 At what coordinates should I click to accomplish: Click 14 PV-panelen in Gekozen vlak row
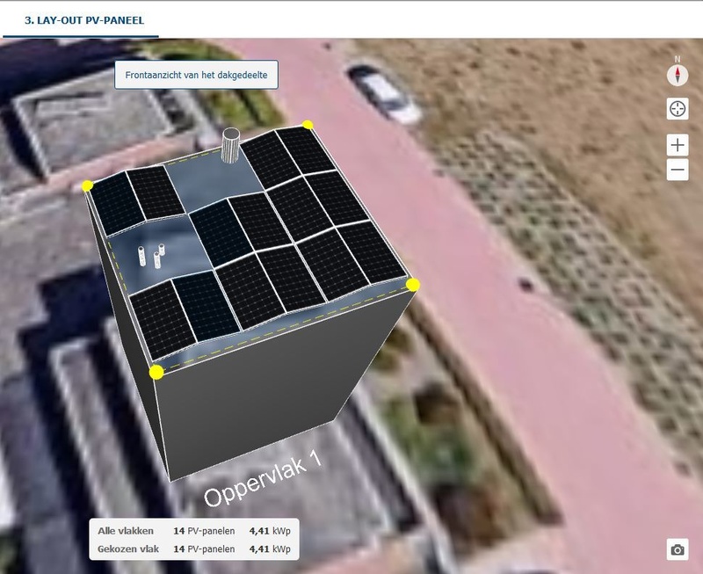(x=204, y=549)
